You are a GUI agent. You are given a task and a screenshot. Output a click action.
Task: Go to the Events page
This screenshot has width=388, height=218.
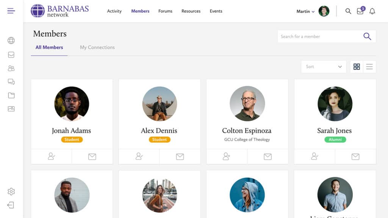click(216, 11)
